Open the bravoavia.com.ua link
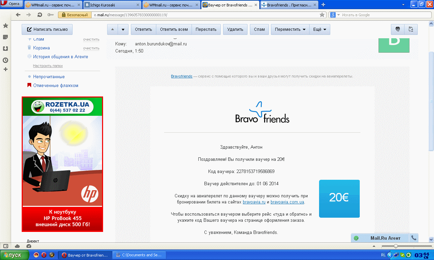 coord(288,202)
